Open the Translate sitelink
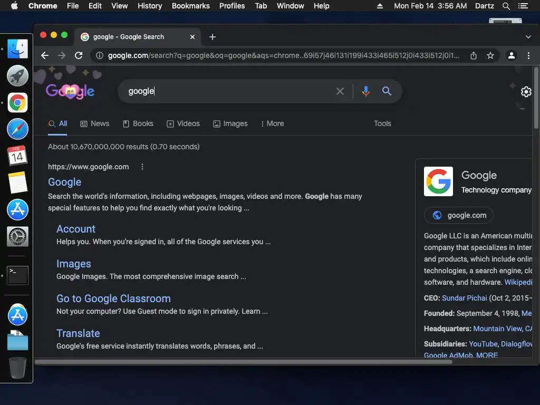 pyautogui.click(x=78, y=333)
